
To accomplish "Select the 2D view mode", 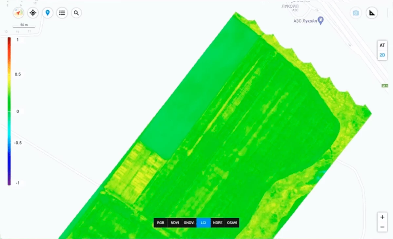I will [382, 55].
